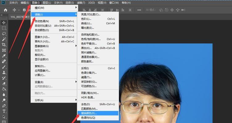The height and width of the screenshot is (123, 232).
Task: Select the Brush tool
Action: coord(4,67)
